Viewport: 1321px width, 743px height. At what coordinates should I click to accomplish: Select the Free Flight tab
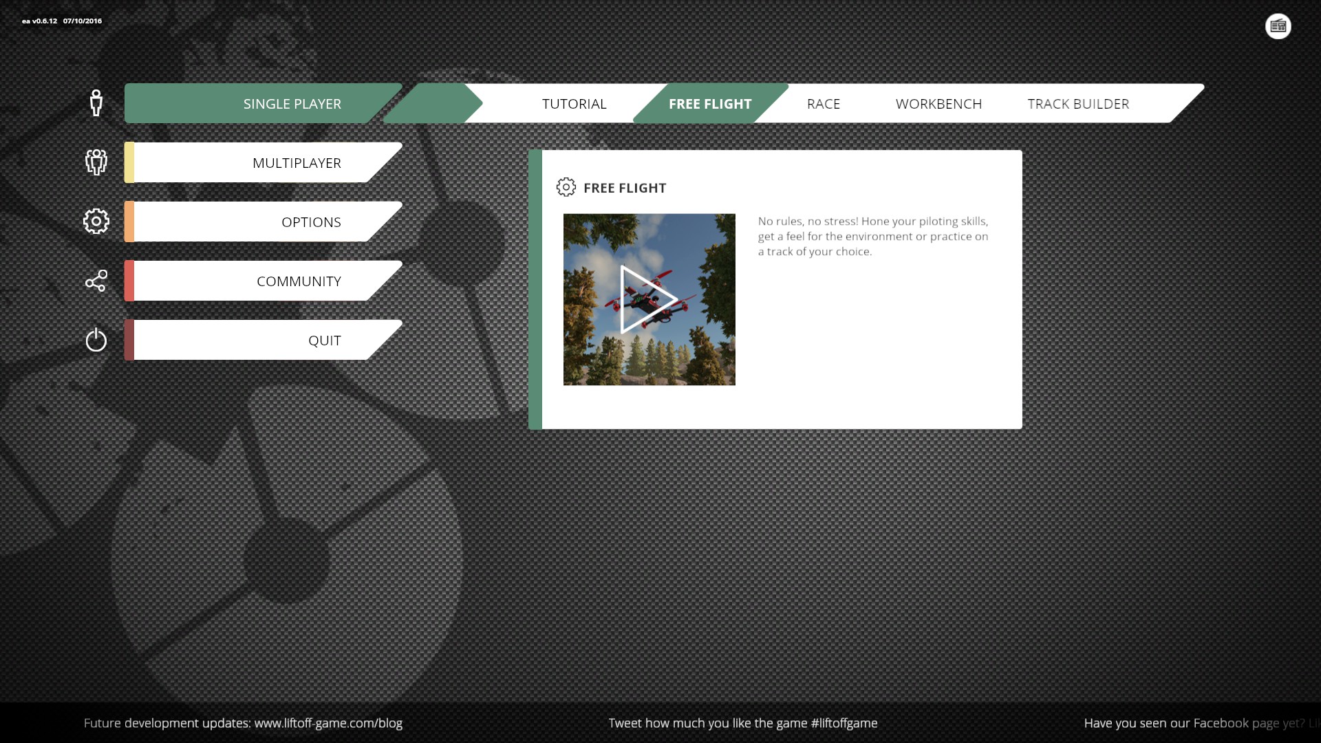(709, 104)
